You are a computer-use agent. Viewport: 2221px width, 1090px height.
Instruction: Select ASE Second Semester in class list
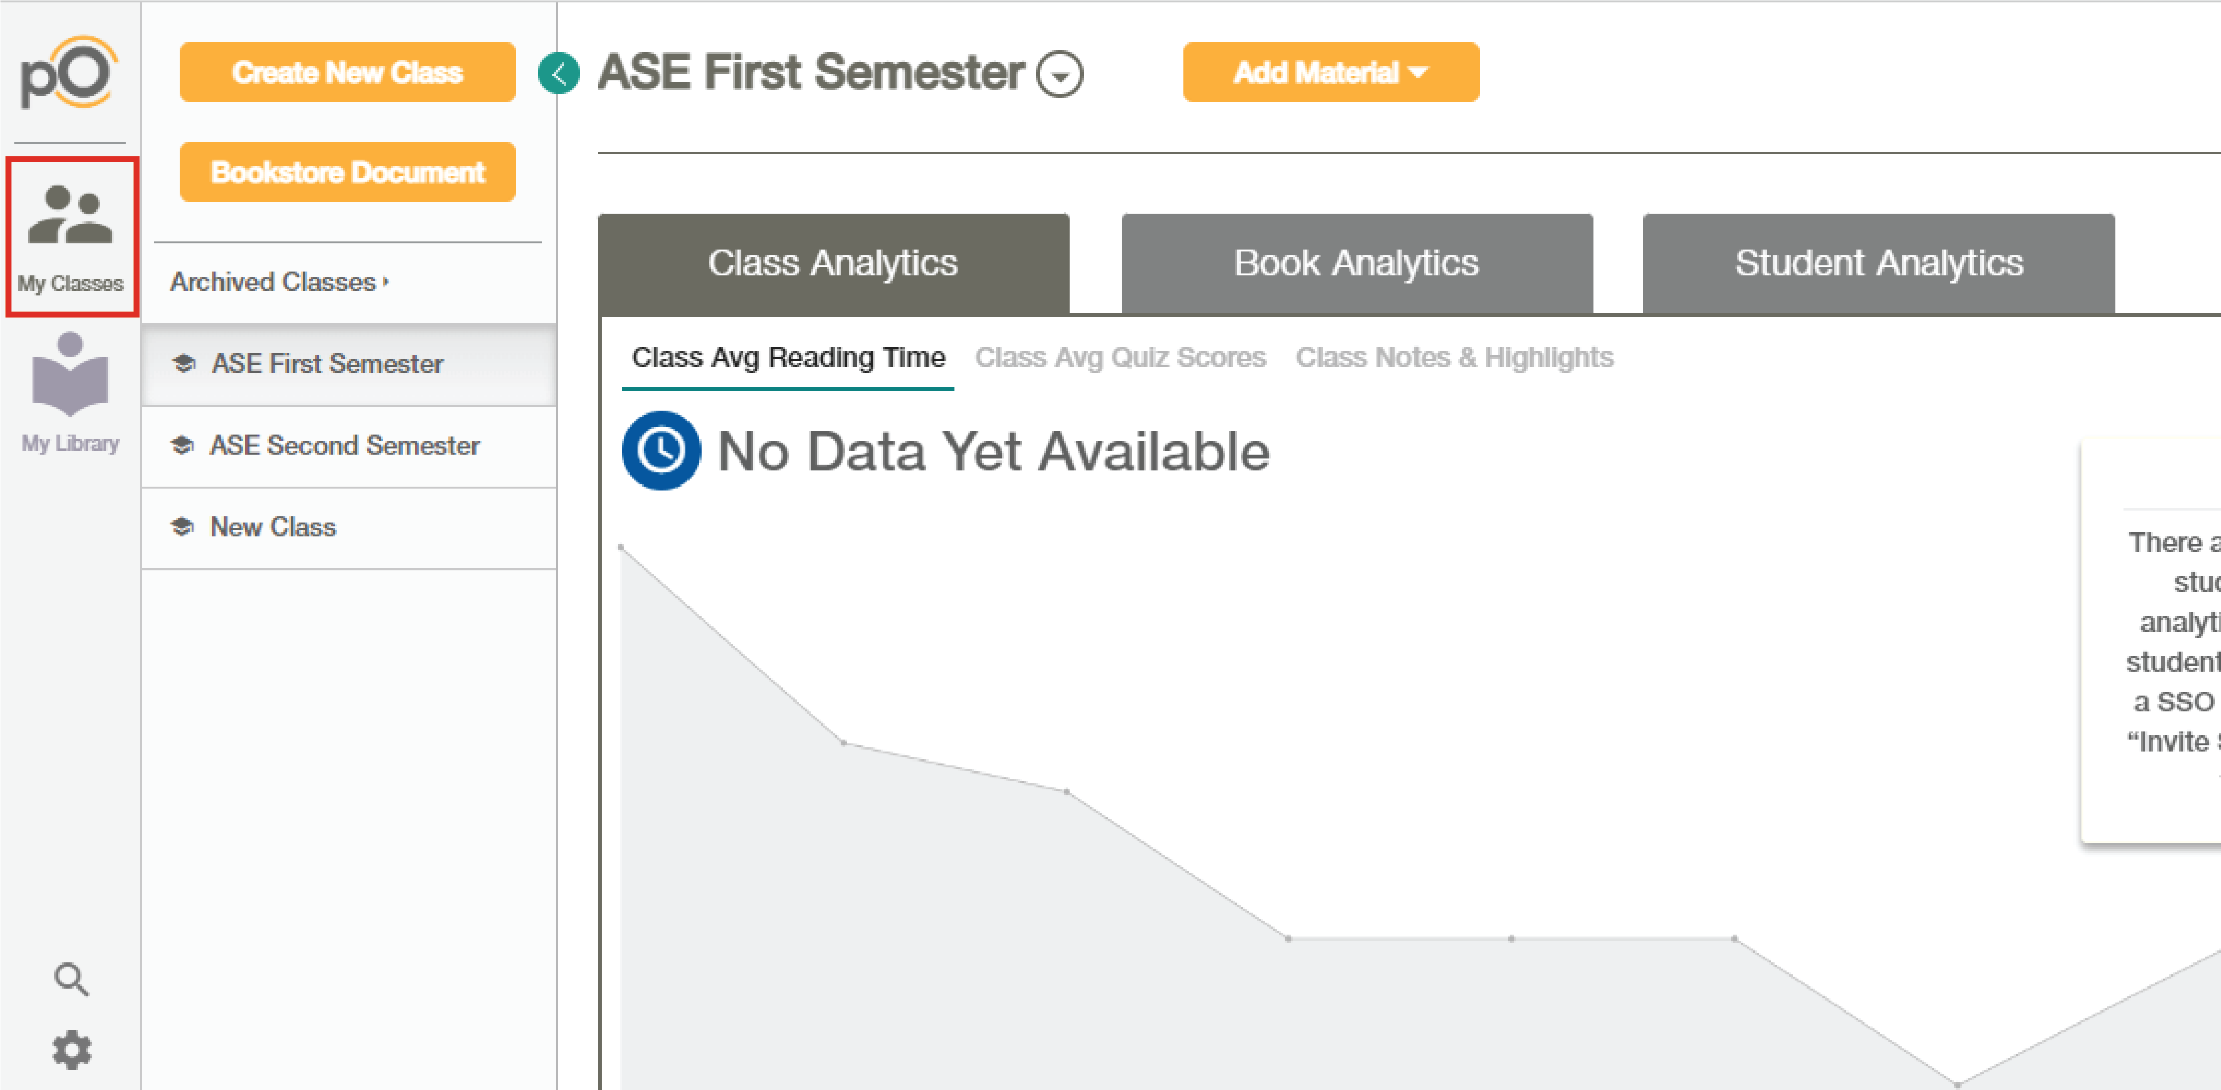pyautogui.click(x=348, y=446)
